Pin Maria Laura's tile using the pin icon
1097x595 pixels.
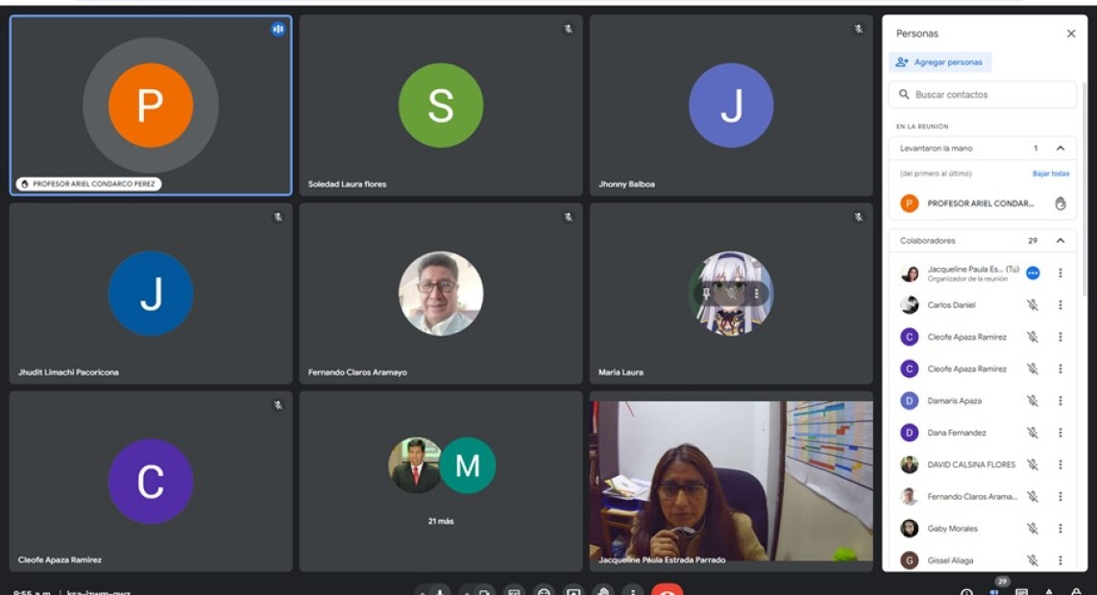[706, 294]
